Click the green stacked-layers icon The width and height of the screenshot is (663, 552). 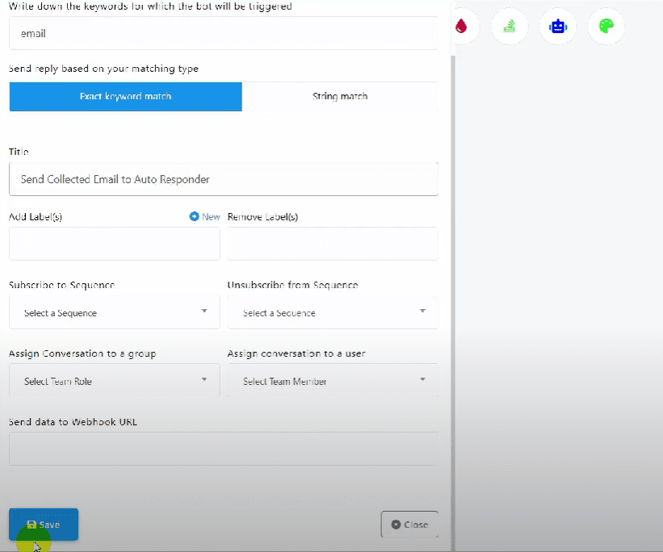(510, 27)
